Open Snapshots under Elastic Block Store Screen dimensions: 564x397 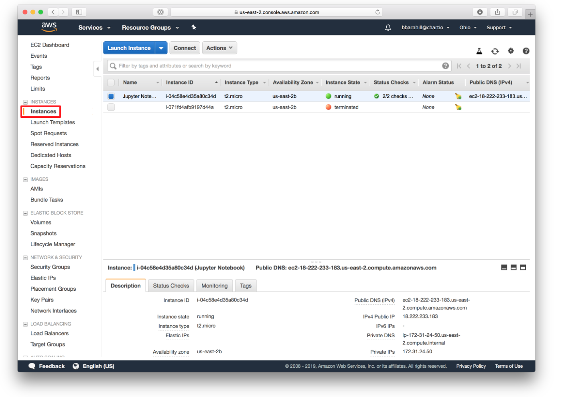[x=43, y=233]
